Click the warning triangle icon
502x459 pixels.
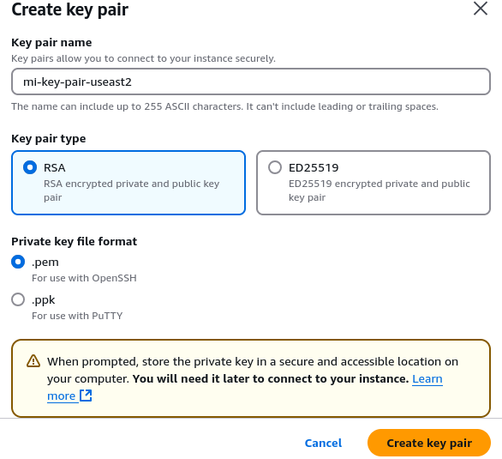tap(33, 361)
